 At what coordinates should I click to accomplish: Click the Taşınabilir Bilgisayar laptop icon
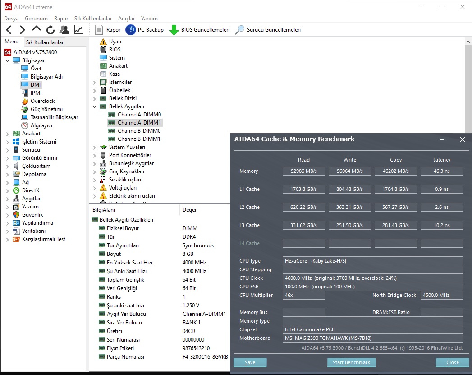tap(25, 117)
